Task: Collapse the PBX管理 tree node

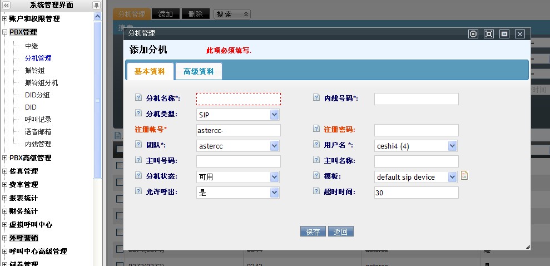Action: coord(5,32)
